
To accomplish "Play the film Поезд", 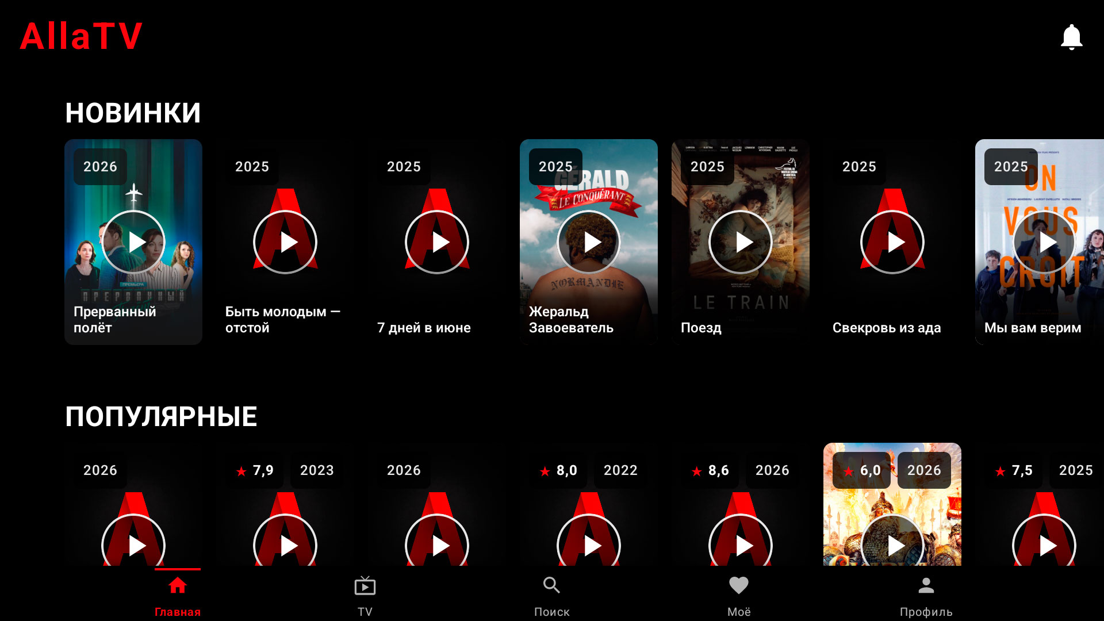I will (x=741, y=242).
